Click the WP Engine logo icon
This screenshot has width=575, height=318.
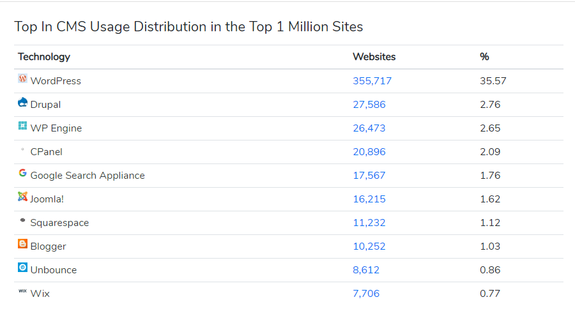pyautogui.click(x=23, y=126)
